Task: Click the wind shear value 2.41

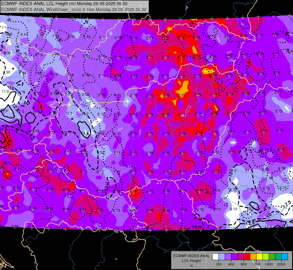Action: click(x=133, y=153)
